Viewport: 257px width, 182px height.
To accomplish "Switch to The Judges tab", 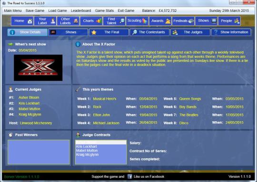I will click(190, 32).
